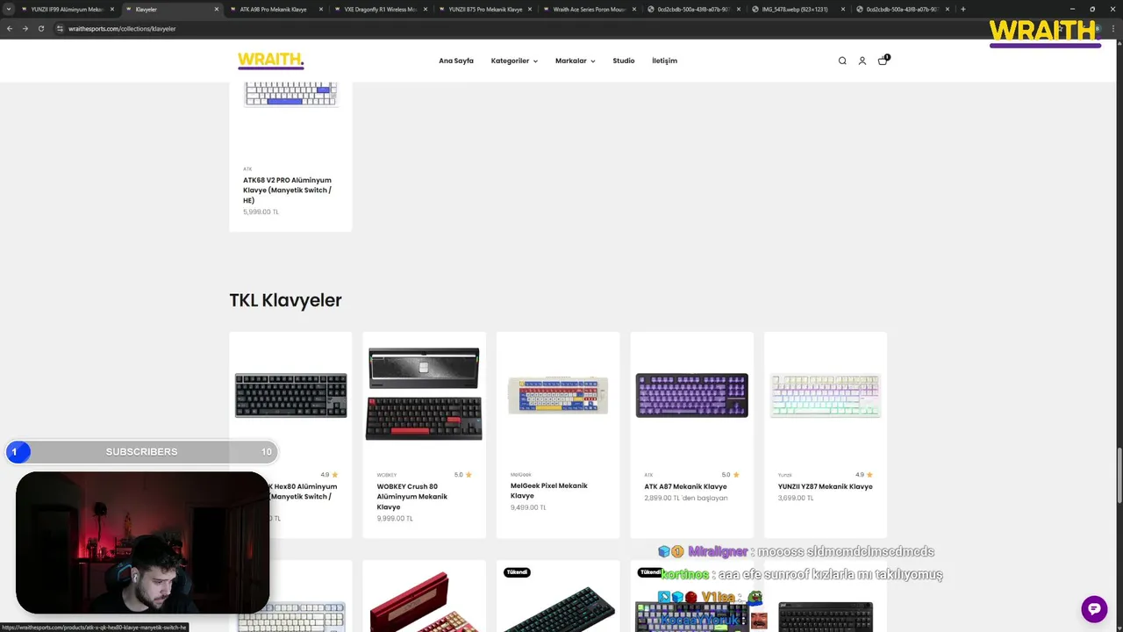Screen dimensions: 1123x632
Task: Click the Yunzii brand label
Action: click(x=784, y=475)
